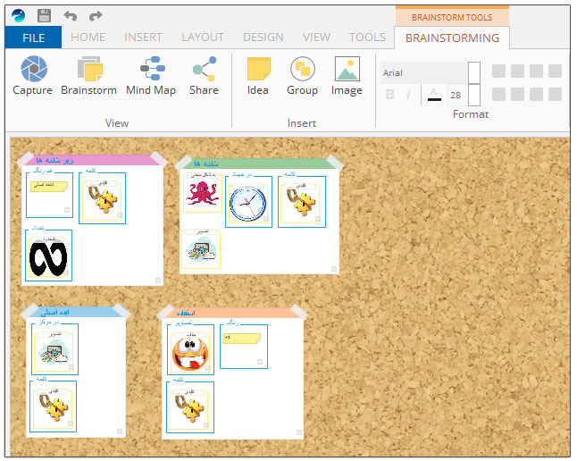Click the Arial font name field

[424, 73]
